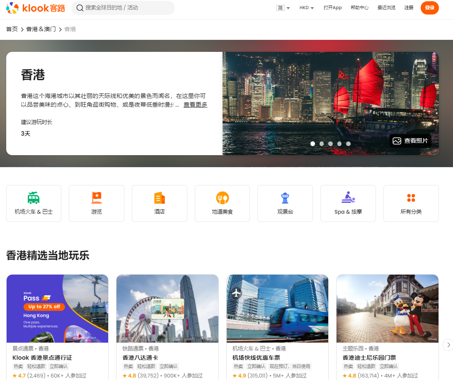Open the Spa & 按摩 massage icon
The height and width of the screenshot is (380, 453).
348,197
